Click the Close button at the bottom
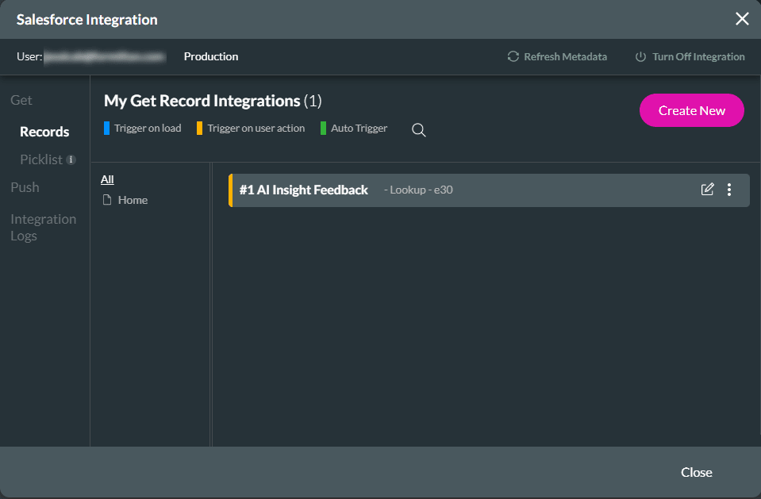 coord(696,472)
